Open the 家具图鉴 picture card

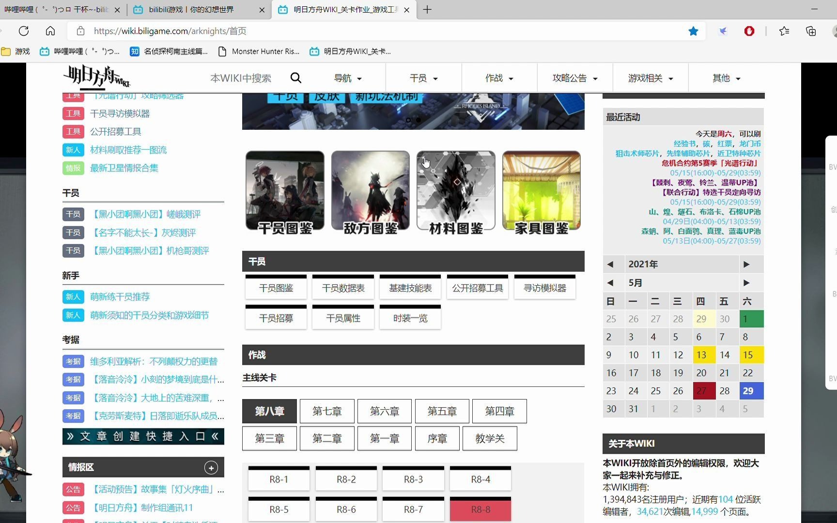pyautogui.click(x=542, y=192)
